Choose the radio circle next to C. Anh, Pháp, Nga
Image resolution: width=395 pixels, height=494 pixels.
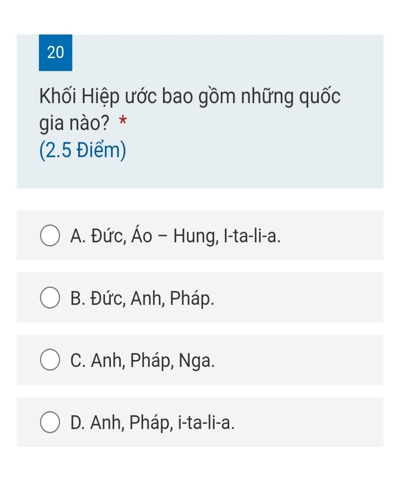tap(50, 360)
